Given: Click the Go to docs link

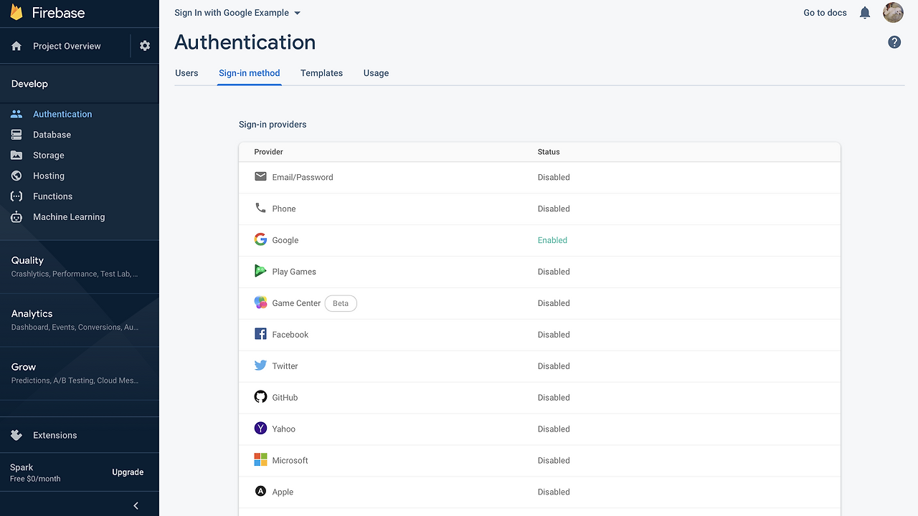Looking at the screenshot, I should pos(825,13).
